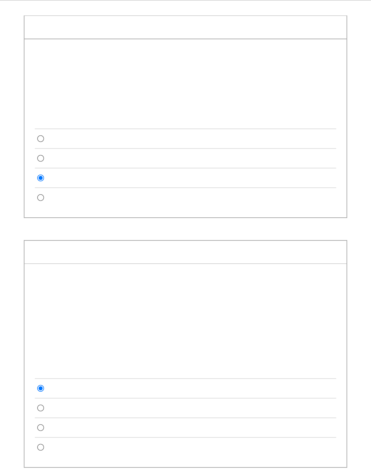Click the selected third radio in the top question
Image resolution: width=371 pixels, height=475 pixels.
(x=41, y=178)
